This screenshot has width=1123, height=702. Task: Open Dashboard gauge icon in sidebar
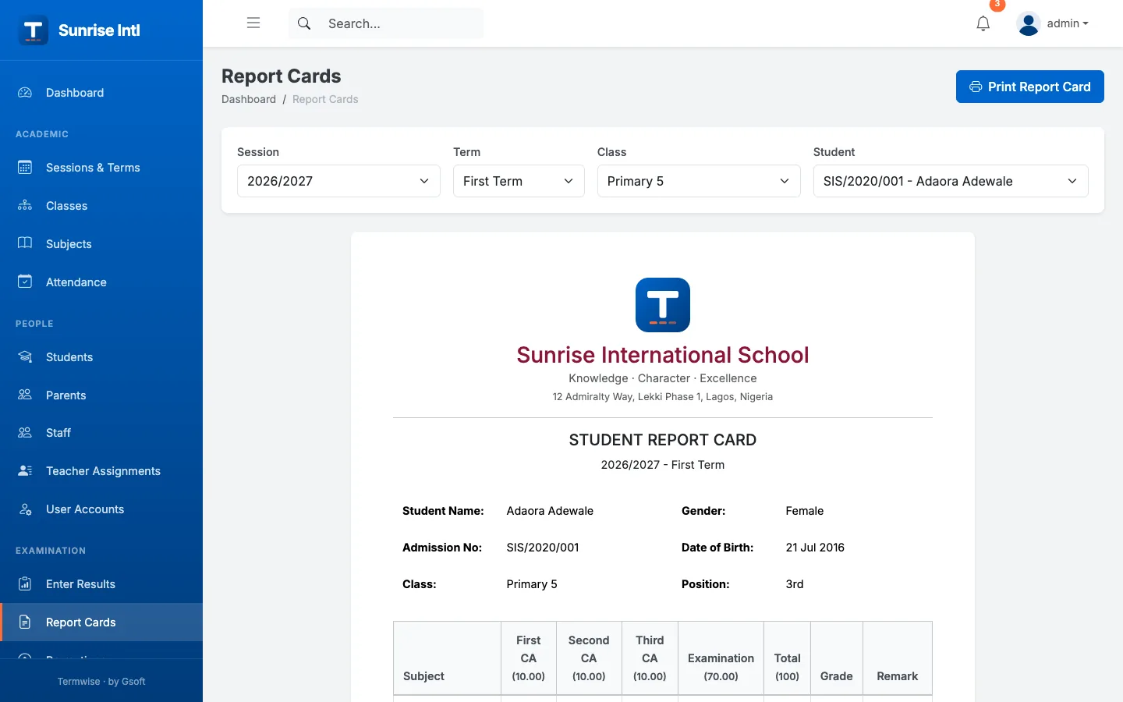[x=25, y=92]
